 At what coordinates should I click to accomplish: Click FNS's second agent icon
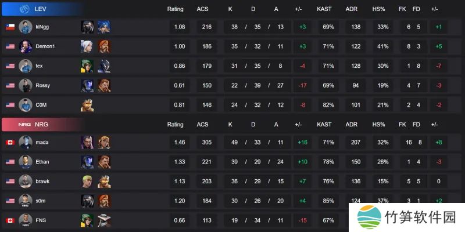[x=103, y=220]
